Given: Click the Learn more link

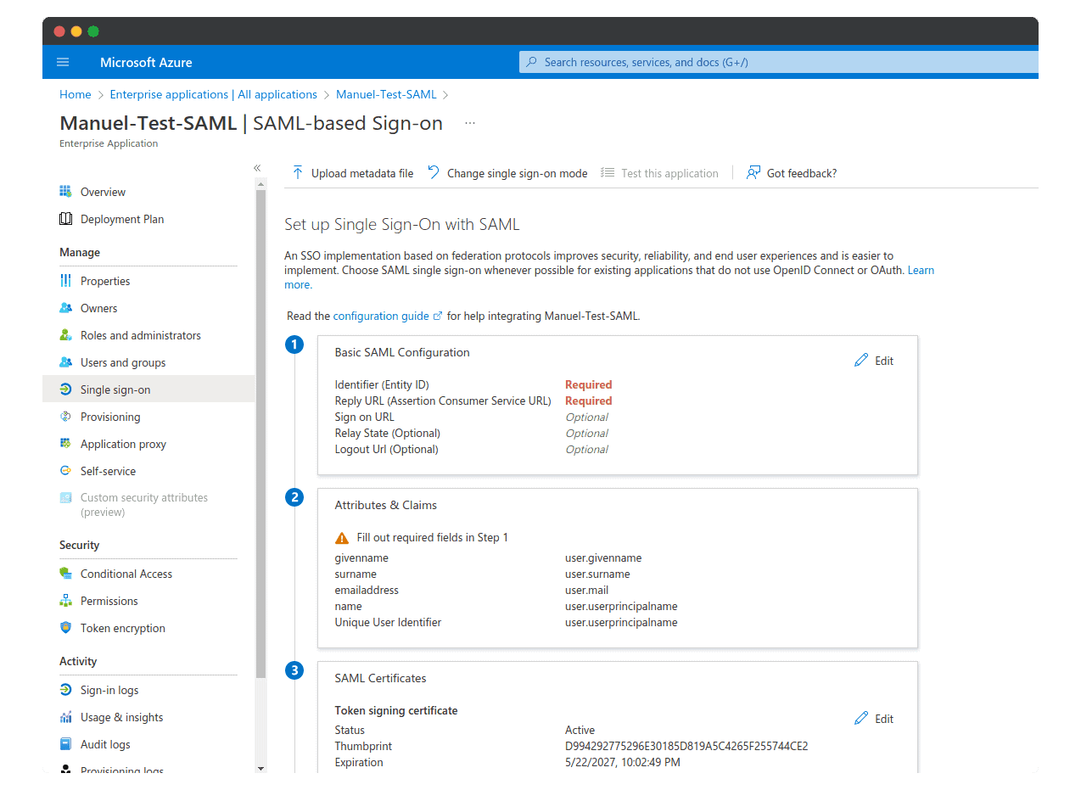Looking at the screenshot, I should pos(921,270).
